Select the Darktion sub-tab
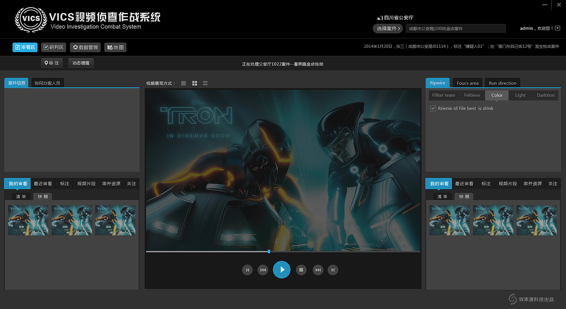Viewport: 566px width, 309px height. pyautogui.click(x=546, y=95)
